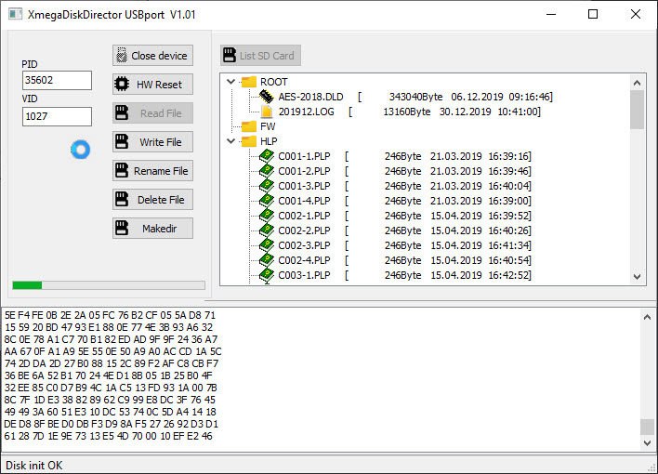Click the book icon of C001-3.PLP
This screenshot has height=474, width=658.
click(267, 186)
